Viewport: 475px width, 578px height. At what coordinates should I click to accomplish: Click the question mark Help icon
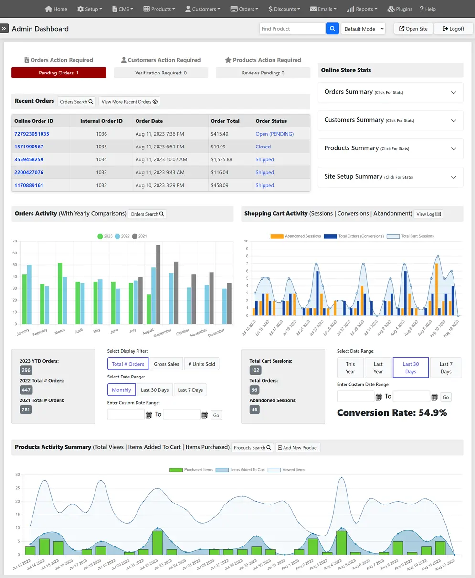click(x=422, y=9)
